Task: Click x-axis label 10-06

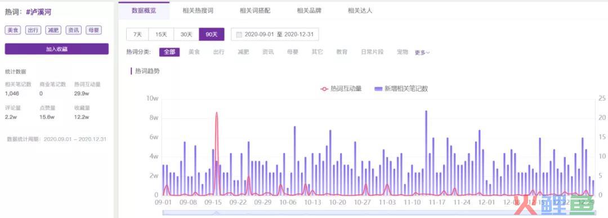Action: click(288, 202)
